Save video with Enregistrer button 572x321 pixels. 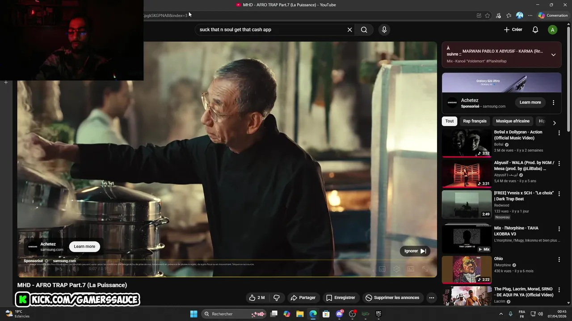[x=341, y=298]
